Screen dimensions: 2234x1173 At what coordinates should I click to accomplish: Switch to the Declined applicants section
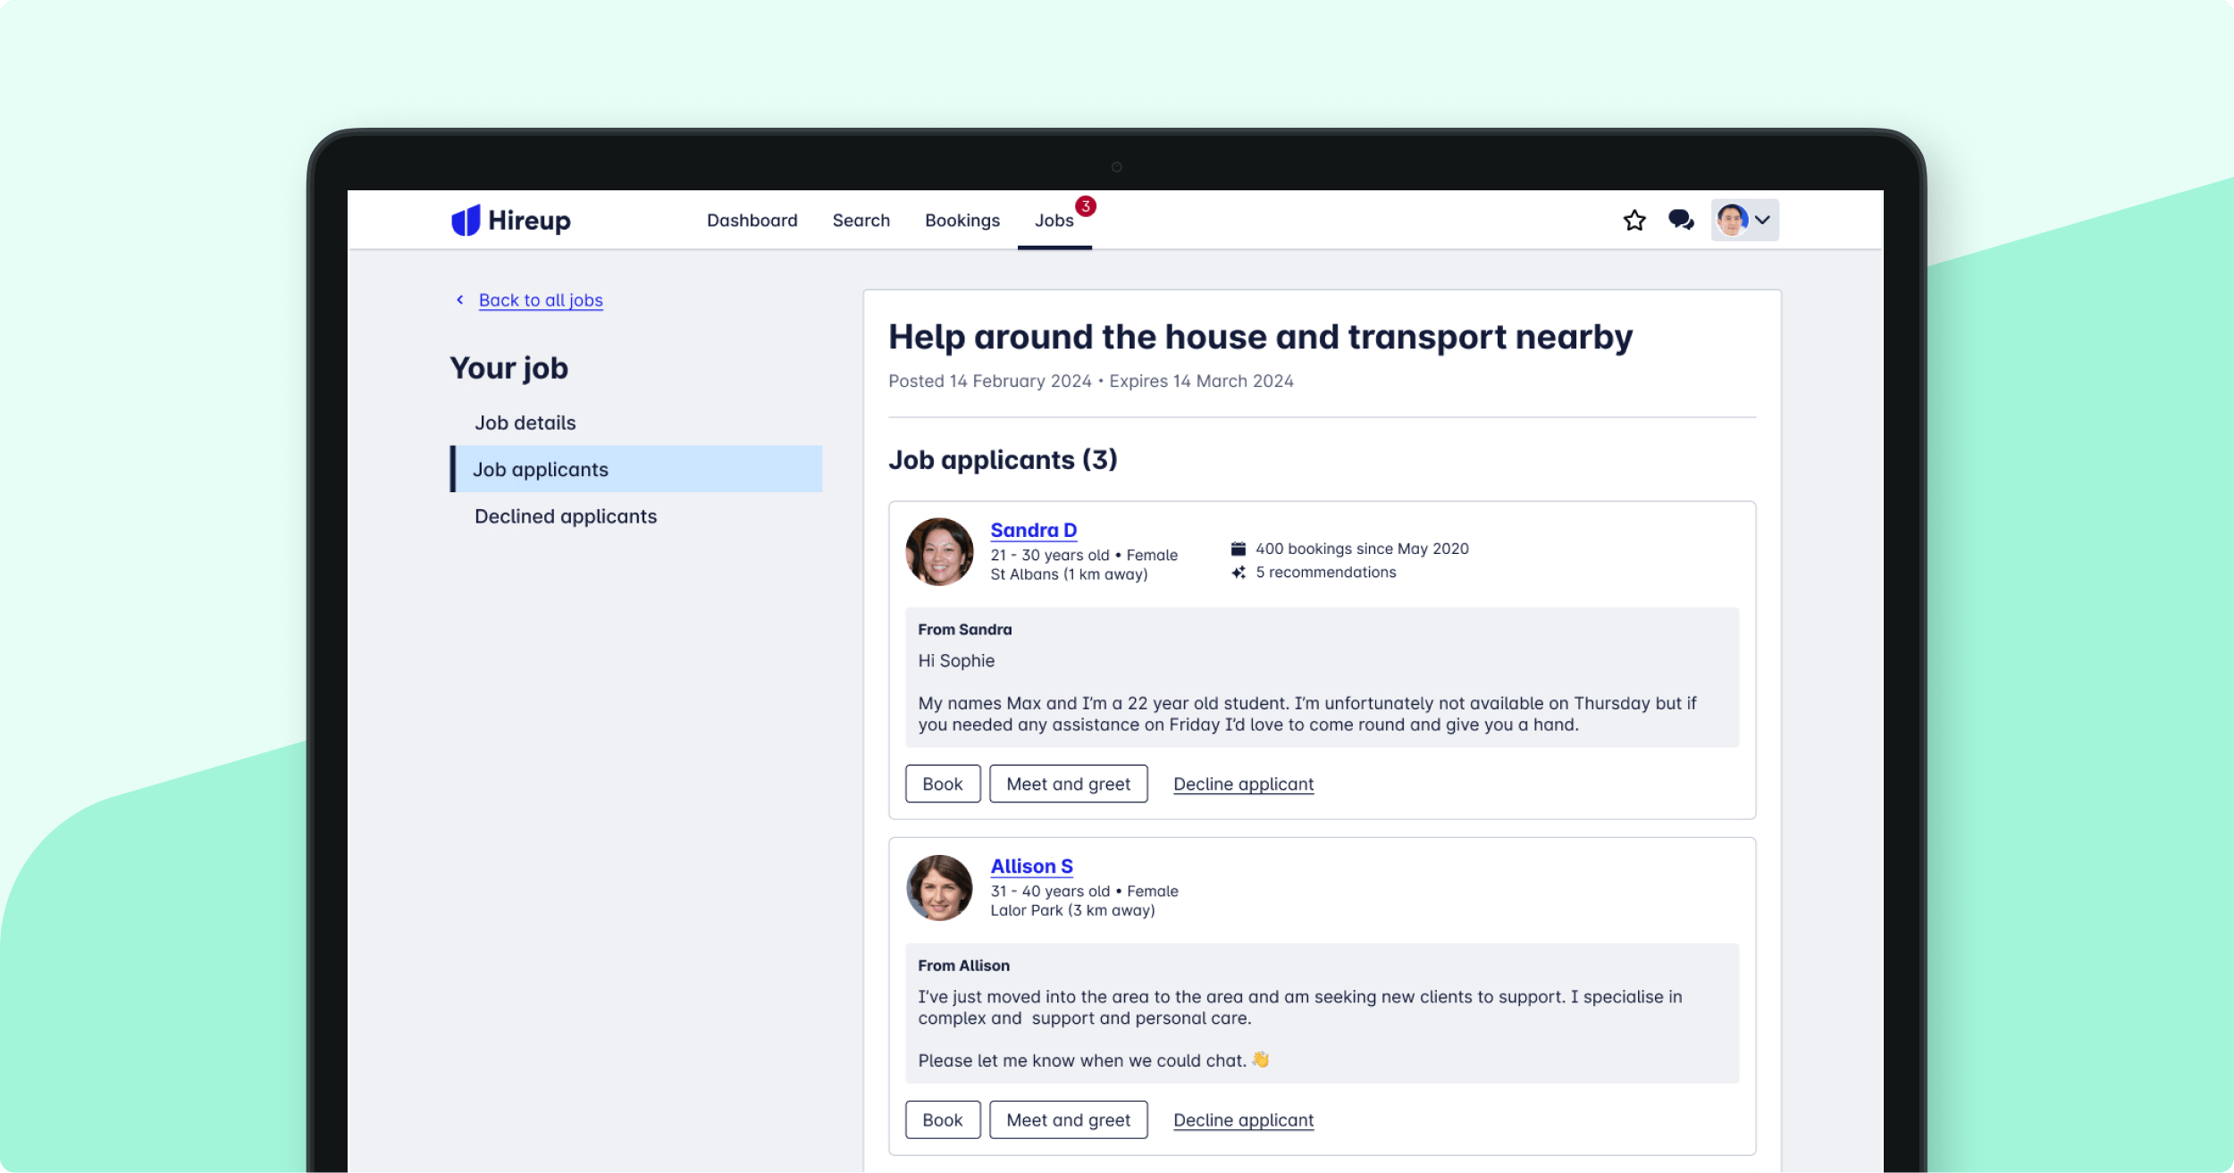coord(566,515)
